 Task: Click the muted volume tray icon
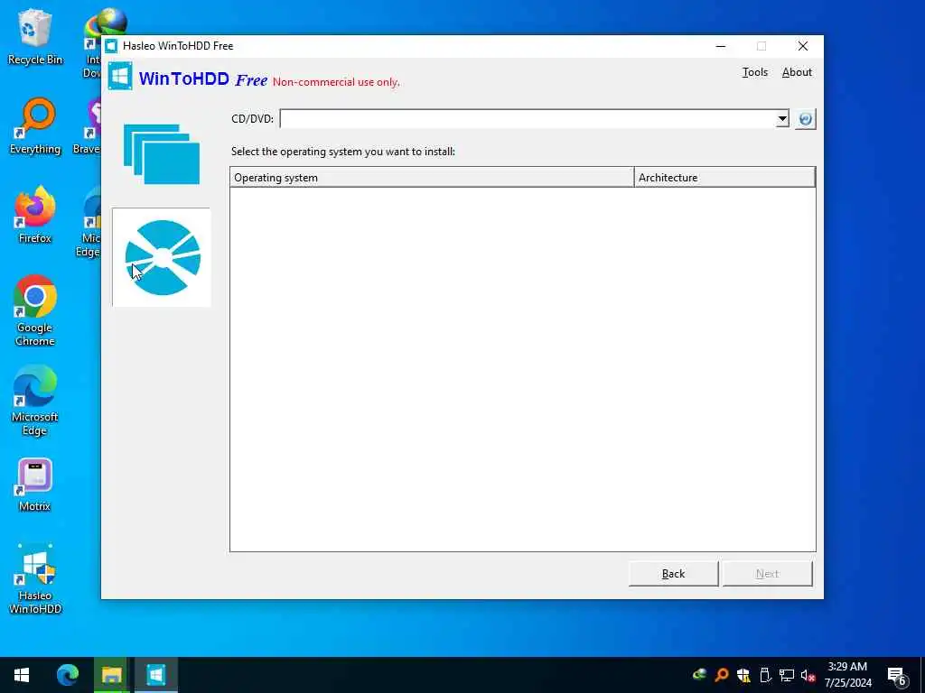pos(808,675)
